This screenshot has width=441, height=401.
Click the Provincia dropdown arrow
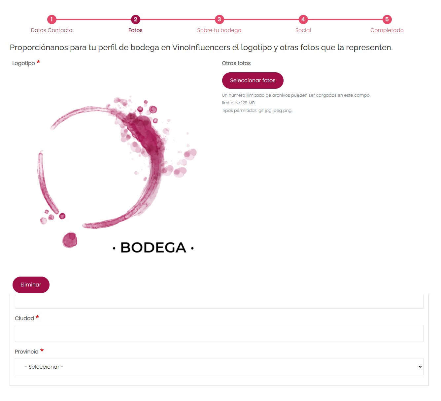tap(420, 367)
